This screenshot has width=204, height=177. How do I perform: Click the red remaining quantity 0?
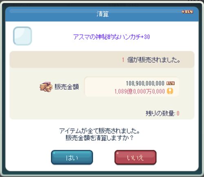point(178,113)
